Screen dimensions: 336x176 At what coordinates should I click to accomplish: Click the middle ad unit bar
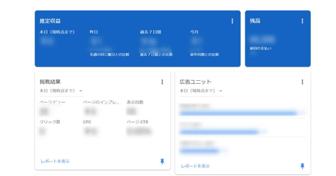219,132
